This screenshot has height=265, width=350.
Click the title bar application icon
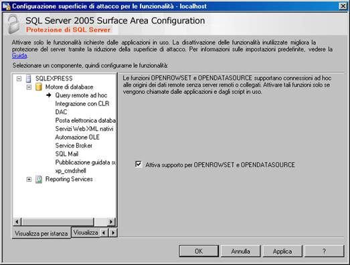click(7, 6)
